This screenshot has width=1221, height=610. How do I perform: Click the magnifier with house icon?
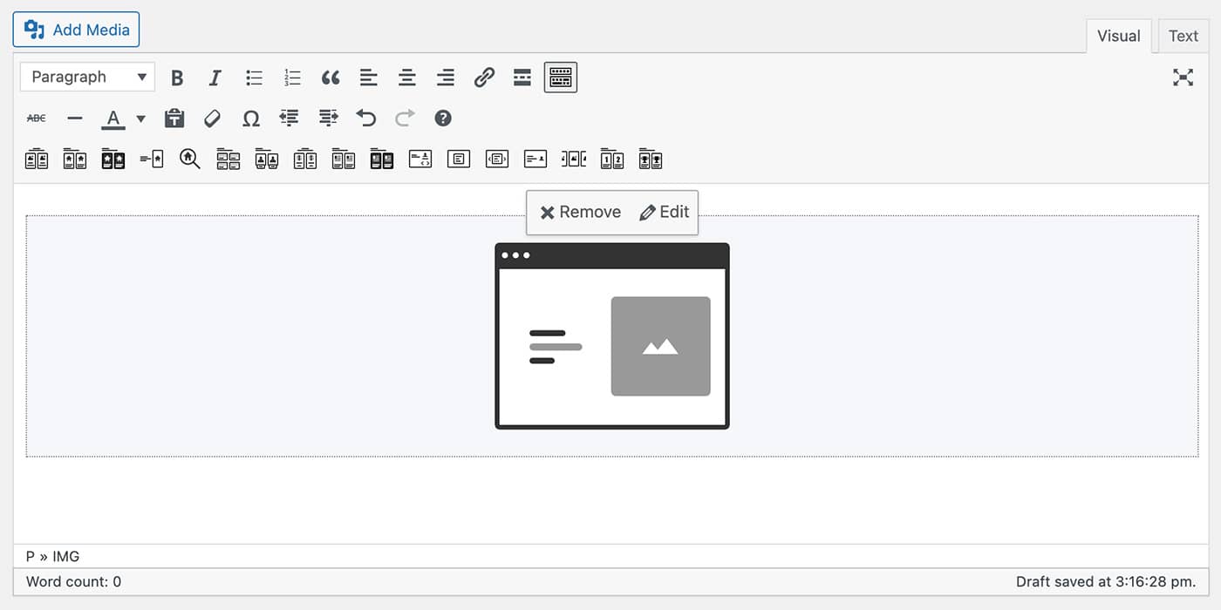[x=190, y=159]
